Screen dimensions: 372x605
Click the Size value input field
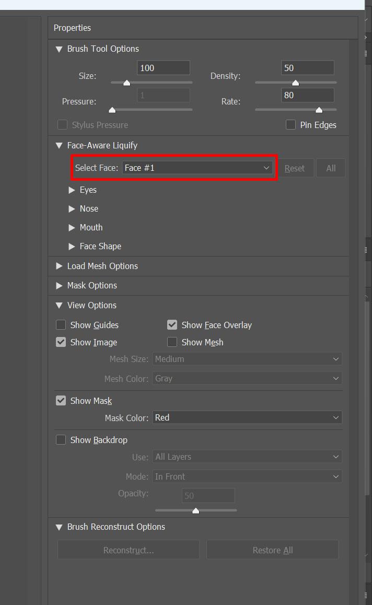[x=163, y=68]
